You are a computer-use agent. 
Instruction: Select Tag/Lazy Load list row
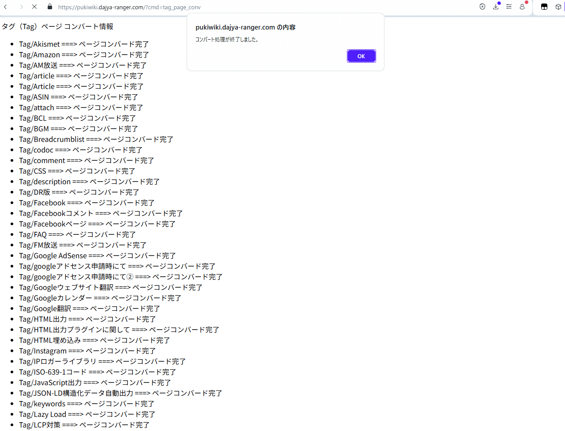(87, 414)
